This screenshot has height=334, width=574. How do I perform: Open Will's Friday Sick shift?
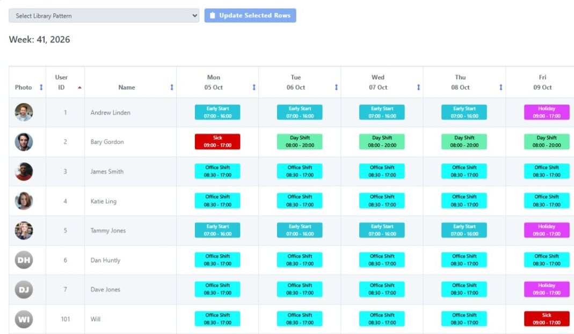pyautogui.click(x=547, y=318)
